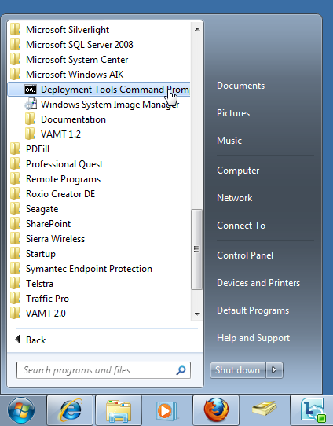The width and height of the screenshot is (333, 426).
Task: Click the L-shaped app taskbar icon
Action: click(x=312, y=410)
